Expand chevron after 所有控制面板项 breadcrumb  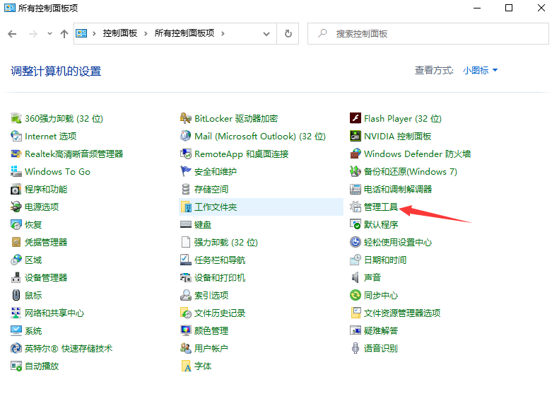(x=222, y=33)
